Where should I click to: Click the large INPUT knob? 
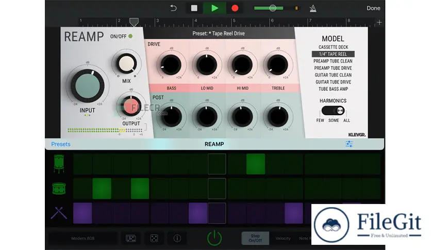click(x=88, y=86)
